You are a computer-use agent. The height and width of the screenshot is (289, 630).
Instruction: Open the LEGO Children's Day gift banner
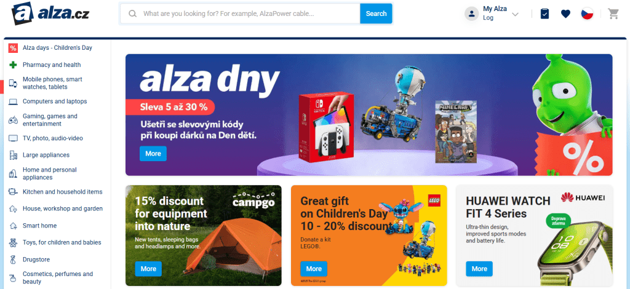[x=369, y=236]
